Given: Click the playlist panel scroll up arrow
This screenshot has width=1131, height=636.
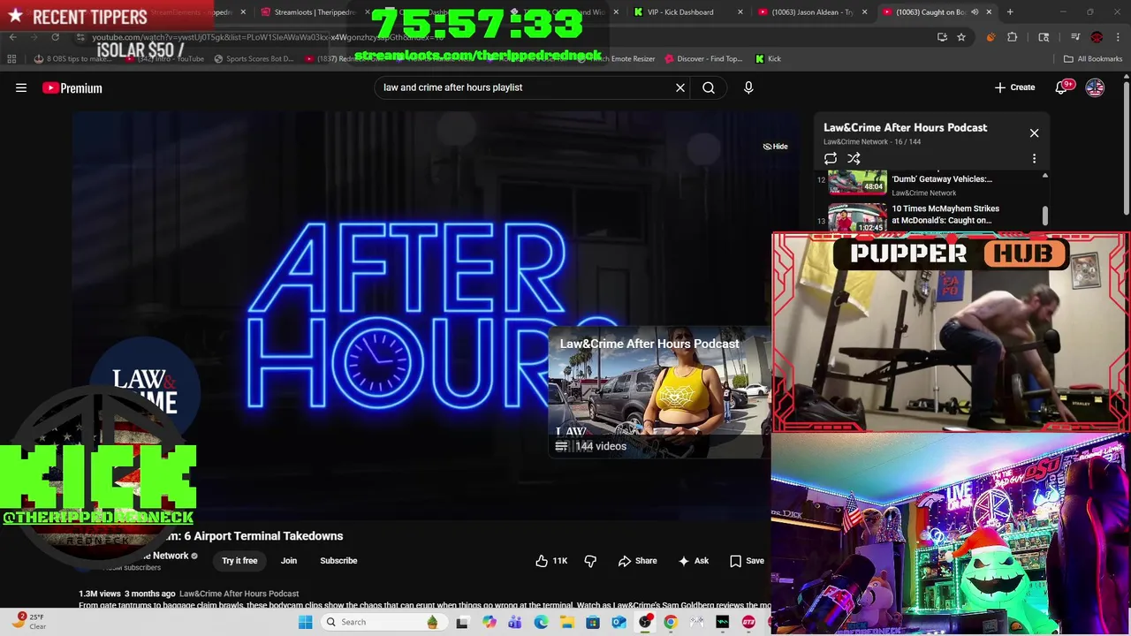Looking at the screenshot, I should coord(1044,176).
